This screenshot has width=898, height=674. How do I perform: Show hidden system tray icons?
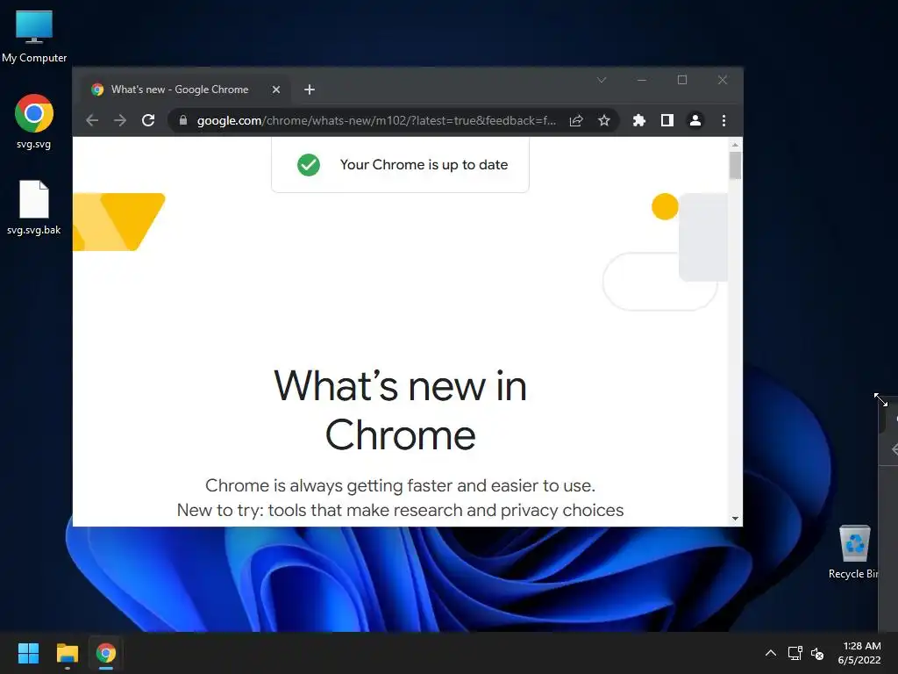771,653
